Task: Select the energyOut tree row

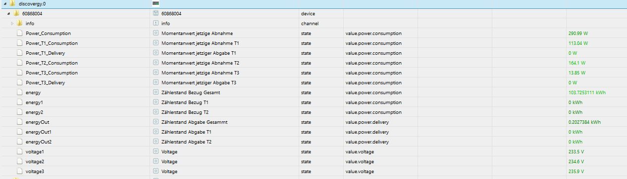Action: (313, 122)
